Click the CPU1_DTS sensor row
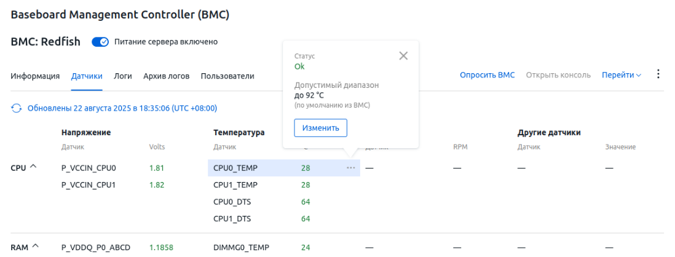675x257 pixels. point(232,219)
